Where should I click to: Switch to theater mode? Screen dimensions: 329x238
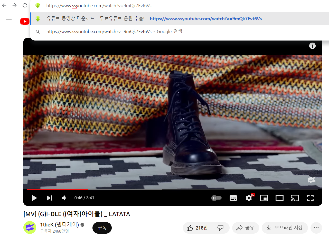pyautogui.click(x=279, y=198)
